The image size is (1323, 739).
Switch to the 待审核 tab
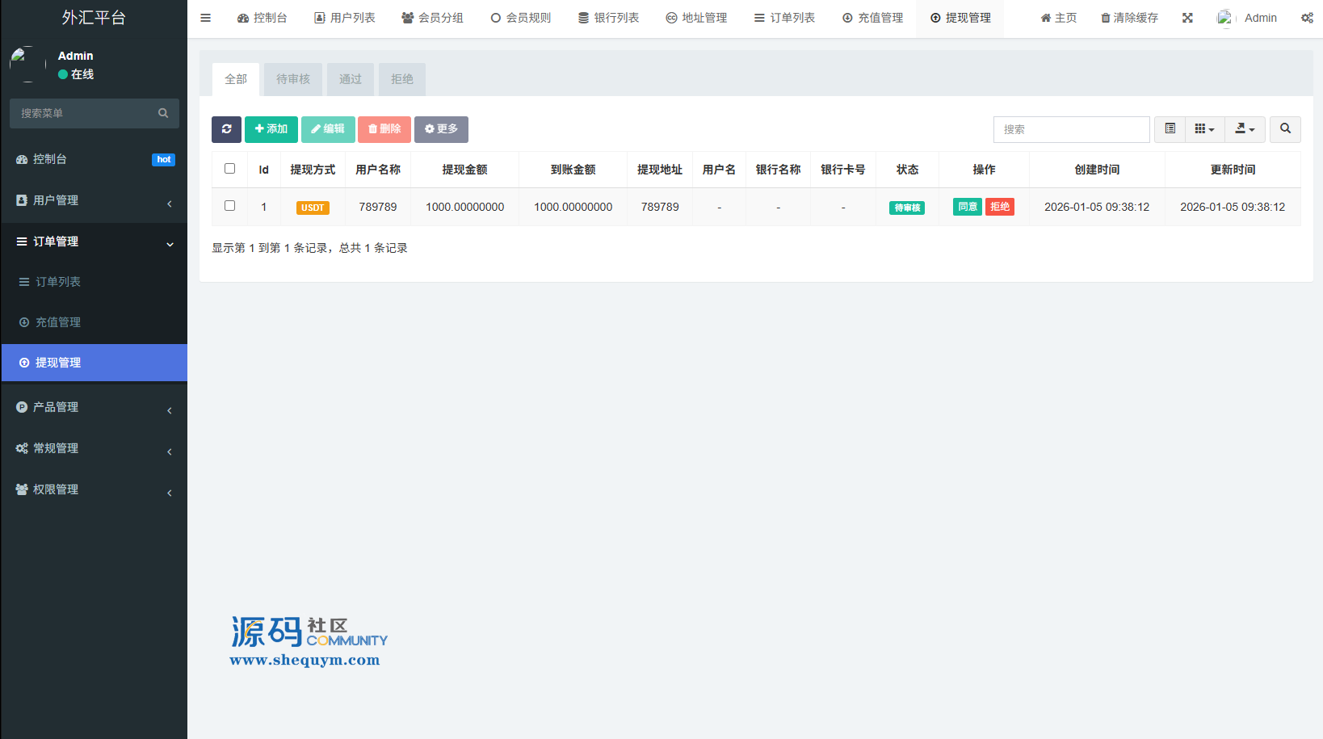coord(292,79)
